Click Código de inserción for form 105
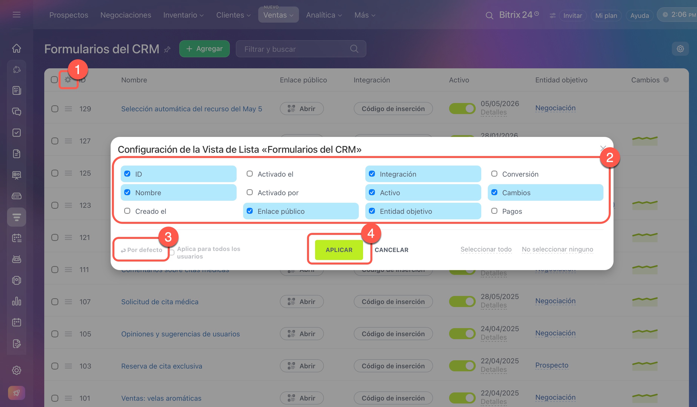The height and width of the screenshot is (407, 697). point(393,334)
